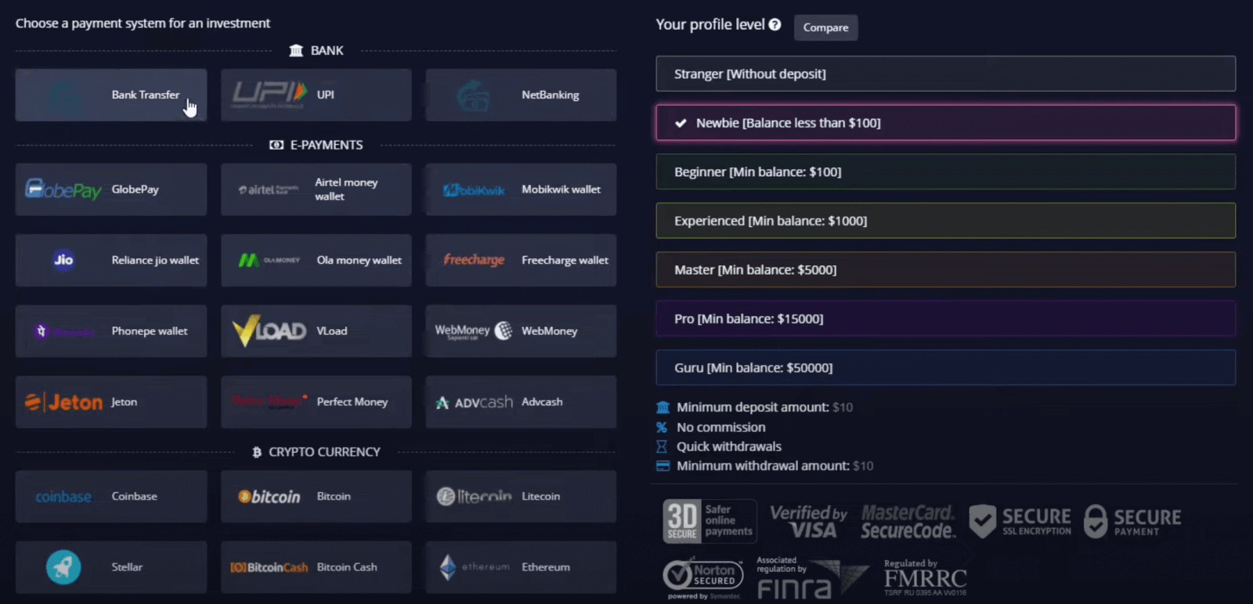Click the GlobePay logo icon

(x=63, y=189)
